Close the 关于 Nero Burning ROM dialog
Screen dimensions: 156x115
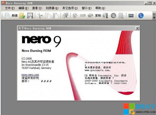[137, 28]
